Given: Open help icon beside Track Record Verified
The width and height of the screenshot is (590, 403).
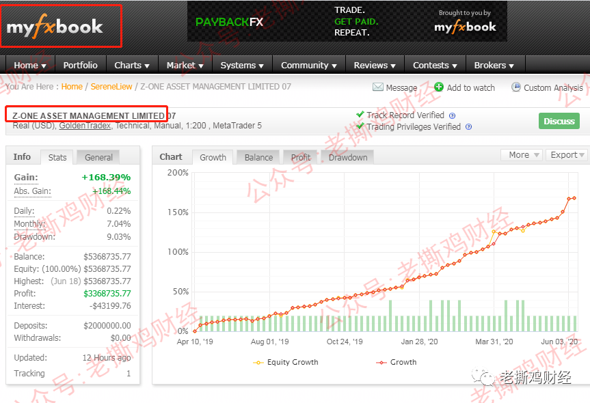Looking at the screenshot, I should click(x=453, y=116).
